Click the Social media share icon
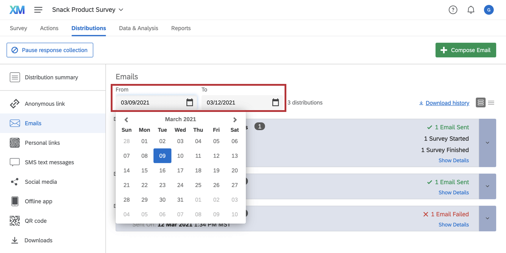Screen dimensions: 506x253 [x=15, y=182]
